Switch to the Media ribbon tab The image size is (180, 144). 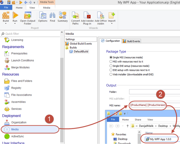pyautogui.click(x=47, y=8)
